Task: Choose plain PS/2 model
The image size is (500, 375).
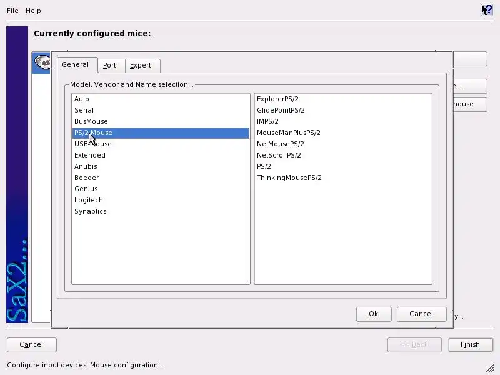Action: 343,166
